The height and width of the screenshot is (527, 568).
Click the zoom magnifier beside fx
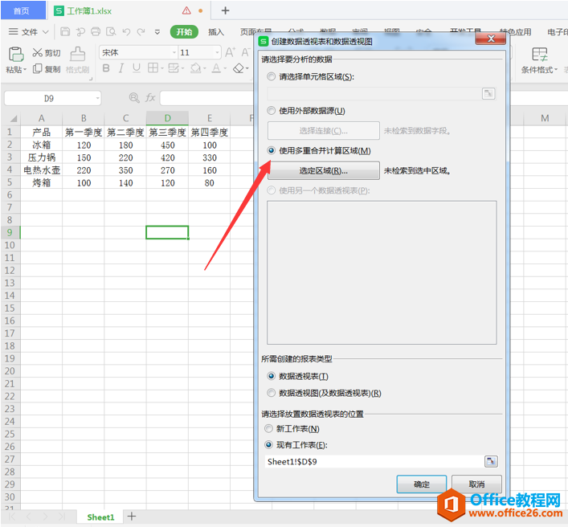(x=134, y=98)
